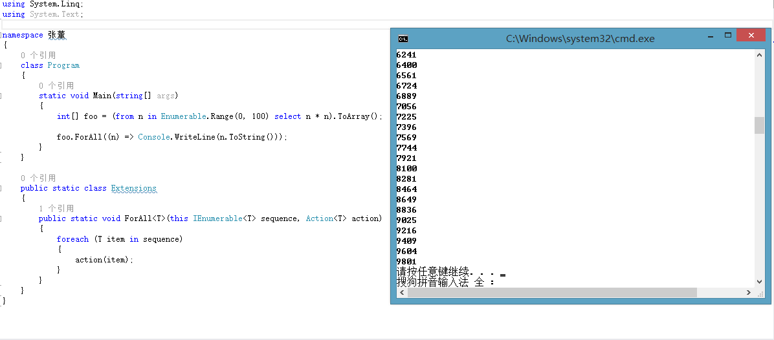Click the console vertical scrollbar down arrow
This screenshot has width=774, height=340.
(x=759, y=281)
